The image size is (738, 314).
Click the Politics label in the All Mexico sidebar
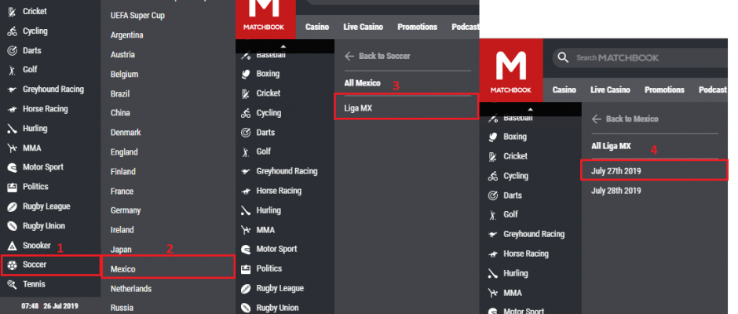(x=269, y=268)
